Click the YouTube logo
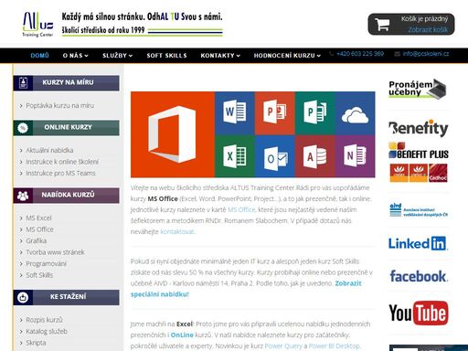 tap(419, 313)
